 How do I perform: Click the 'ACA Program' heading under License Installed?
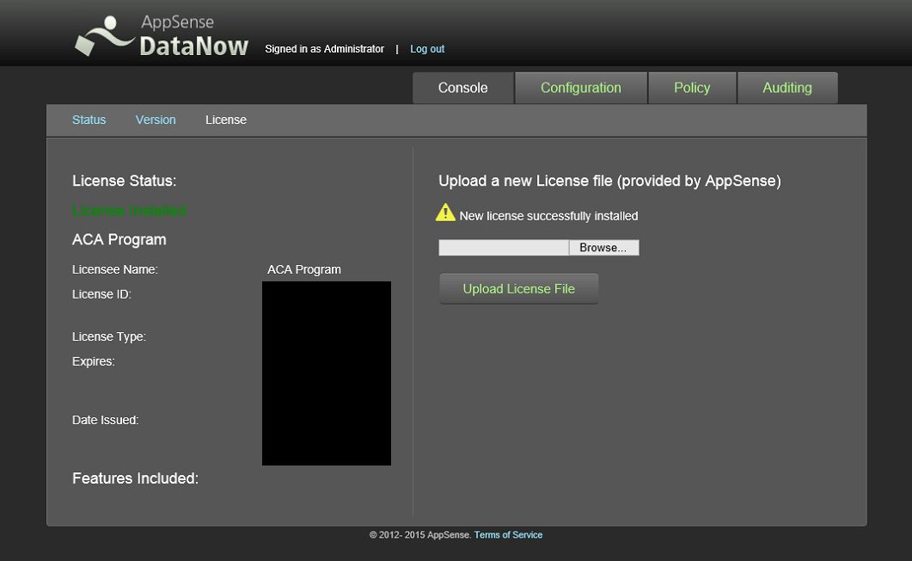click(119, 240)
